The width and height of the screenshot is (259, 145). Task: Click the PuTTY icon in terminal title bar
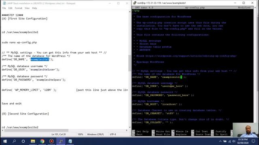tap(135, 3)
